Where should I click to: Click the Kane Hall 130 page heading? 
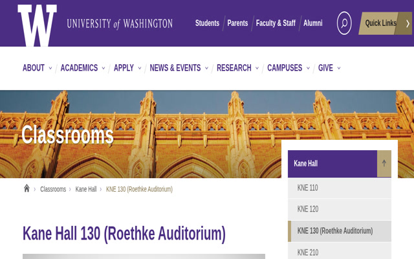(124, 234)
